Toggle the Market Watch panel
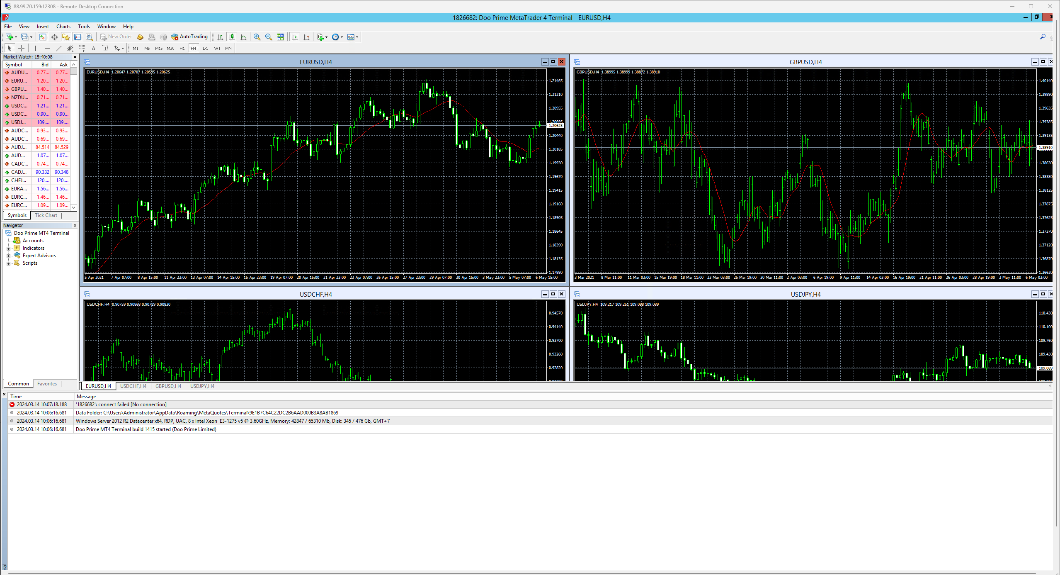This screenshot has height=575, width=1060. coord(43,37)
